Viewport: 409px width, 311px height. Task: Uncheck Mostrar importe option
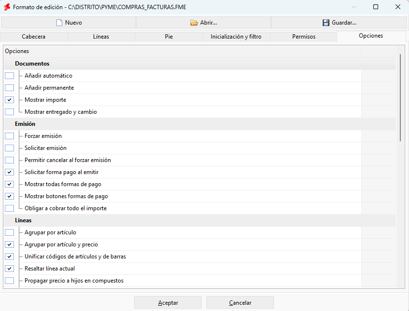[9, 100]
